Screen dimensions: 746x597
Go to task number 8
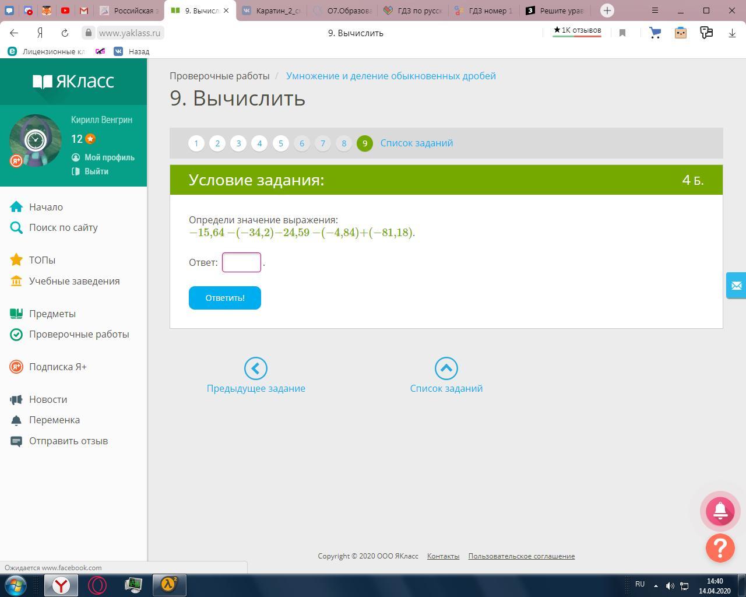[x=344, y=143]
